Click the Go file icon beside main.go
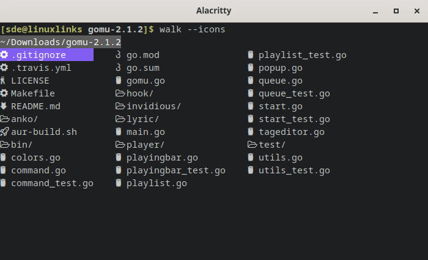This screenshot has width=428, height=260. (119, 132)
